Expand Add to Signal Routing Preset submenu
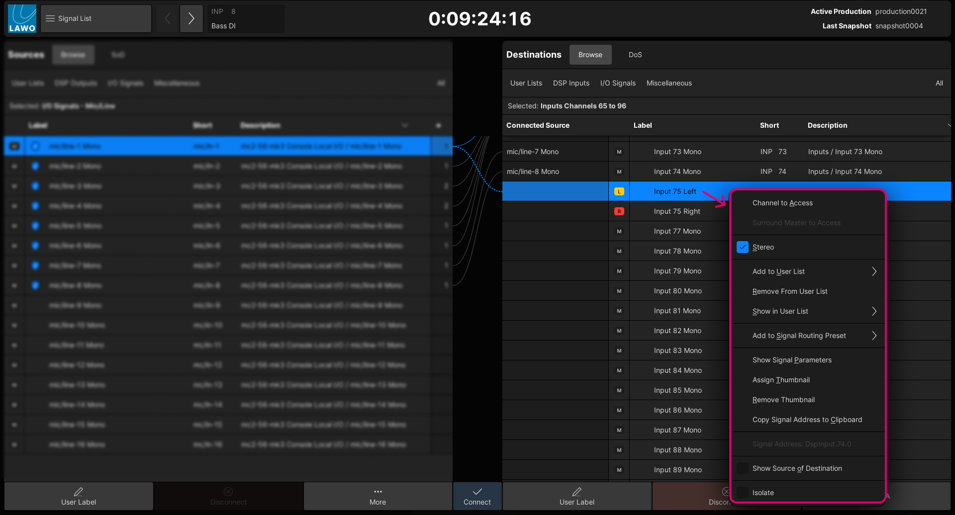Viewport: 955px width, 515px height. pyautogui.click(x=873, y=336)
